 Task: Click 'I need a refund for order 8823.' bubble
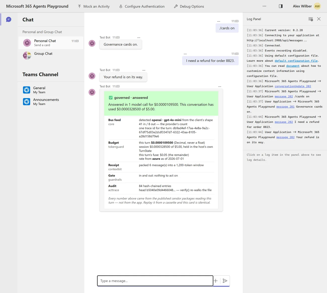click(x=210, y=61)
